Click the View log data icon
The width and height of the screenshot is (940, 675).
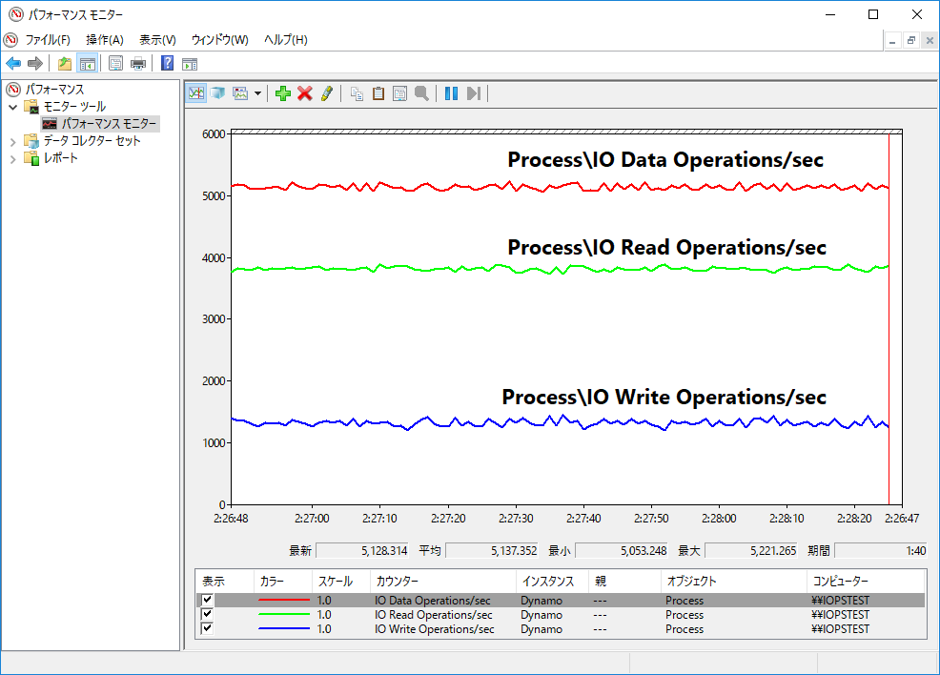(218, 93)
